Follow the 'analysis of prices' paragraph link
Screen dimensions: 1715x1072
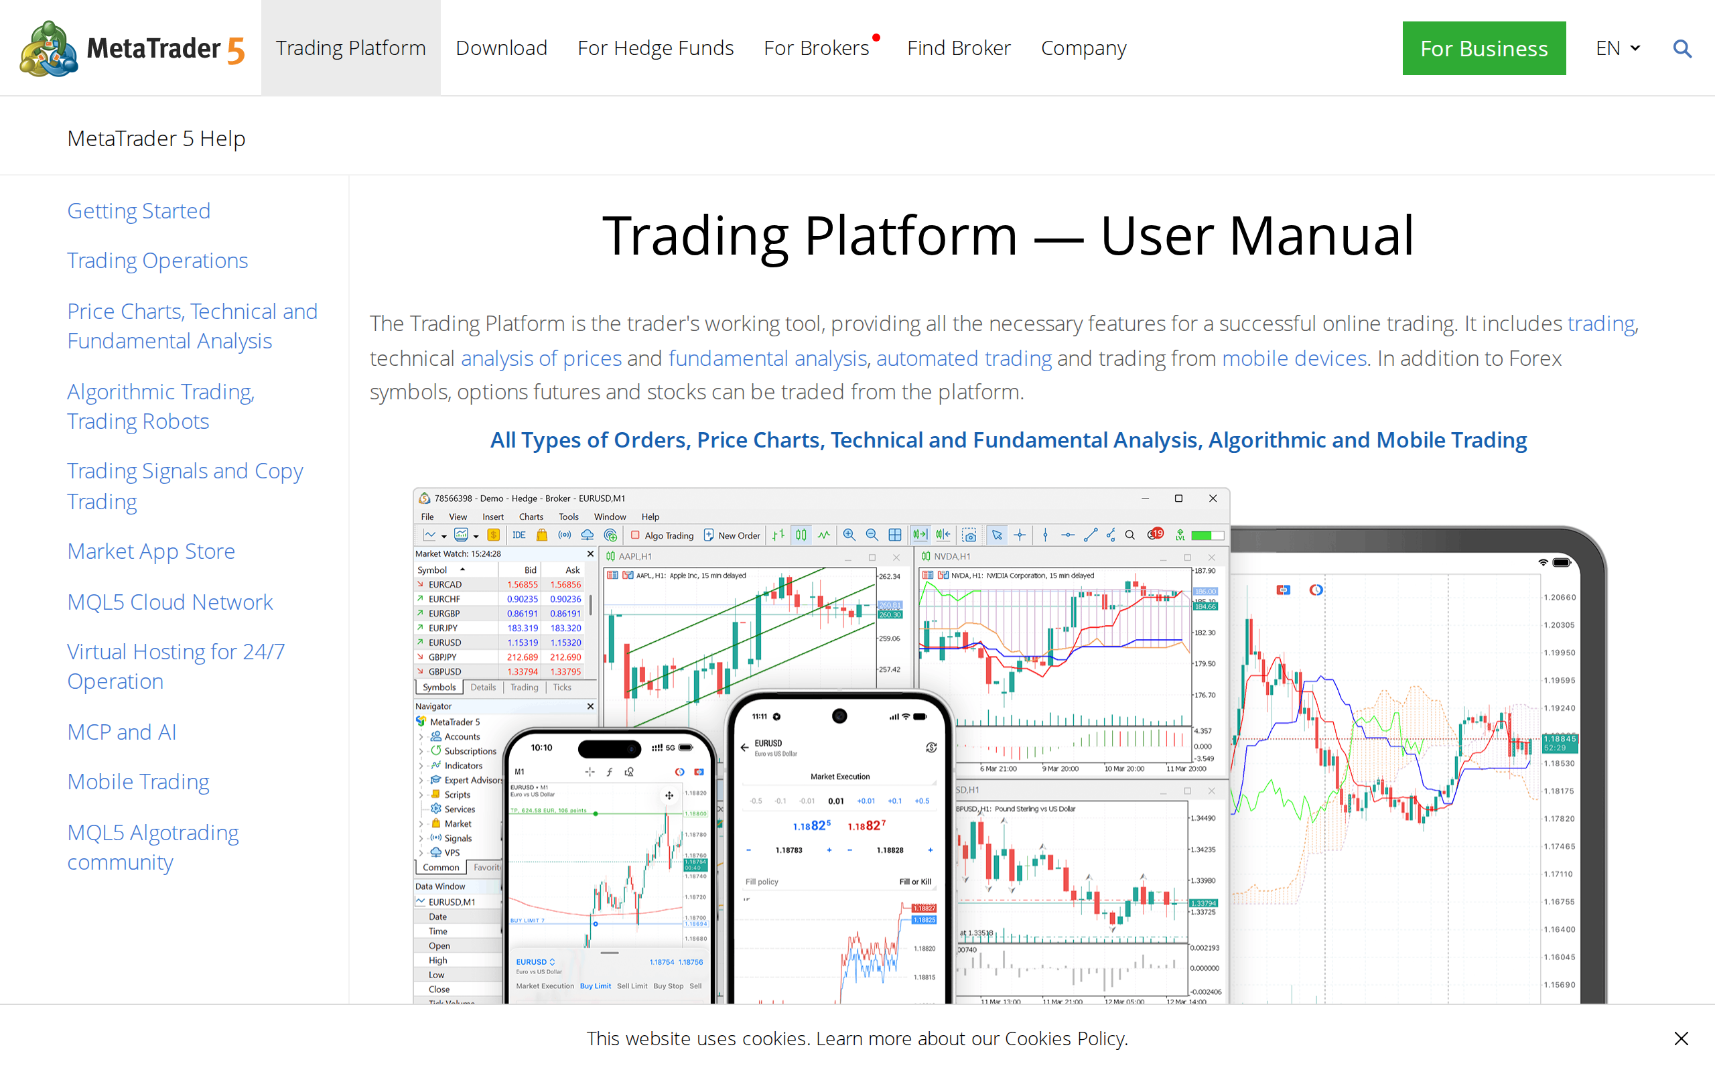click(541, 358)
